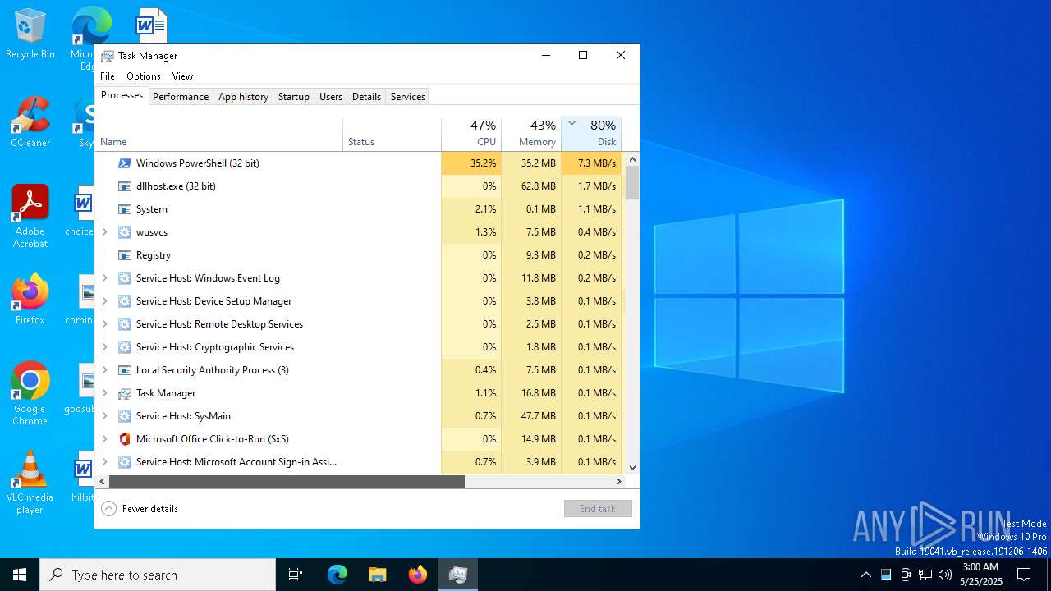Expand Service Host: SysMain

pyautogui.click(x=104, y=416)
